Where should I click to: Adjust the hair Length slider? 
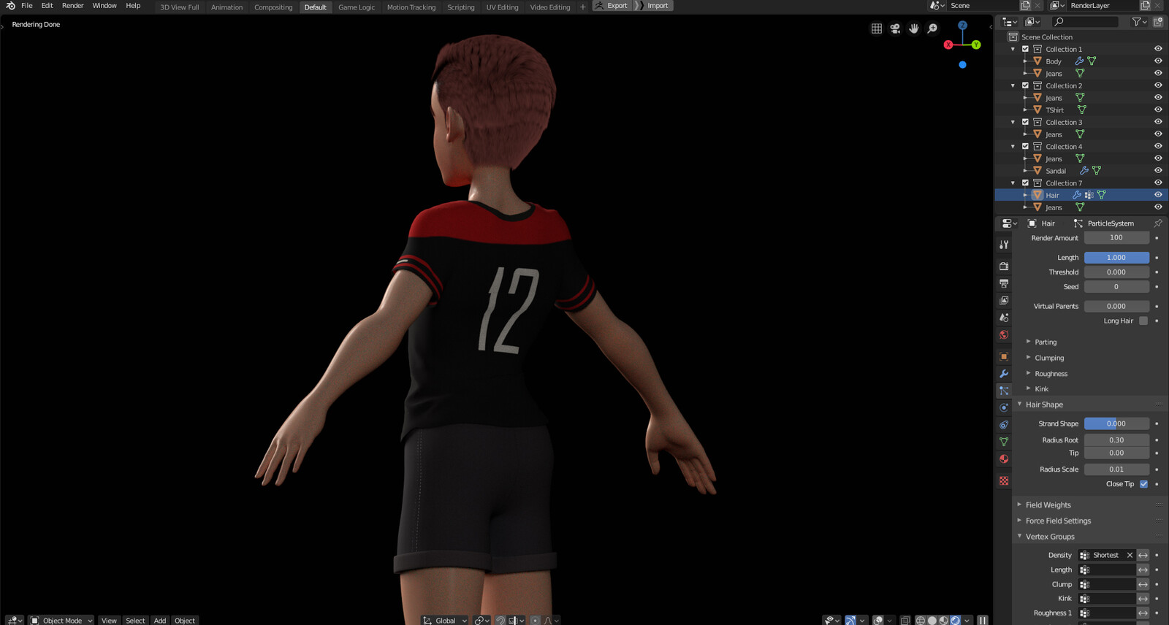point(1116,258)
